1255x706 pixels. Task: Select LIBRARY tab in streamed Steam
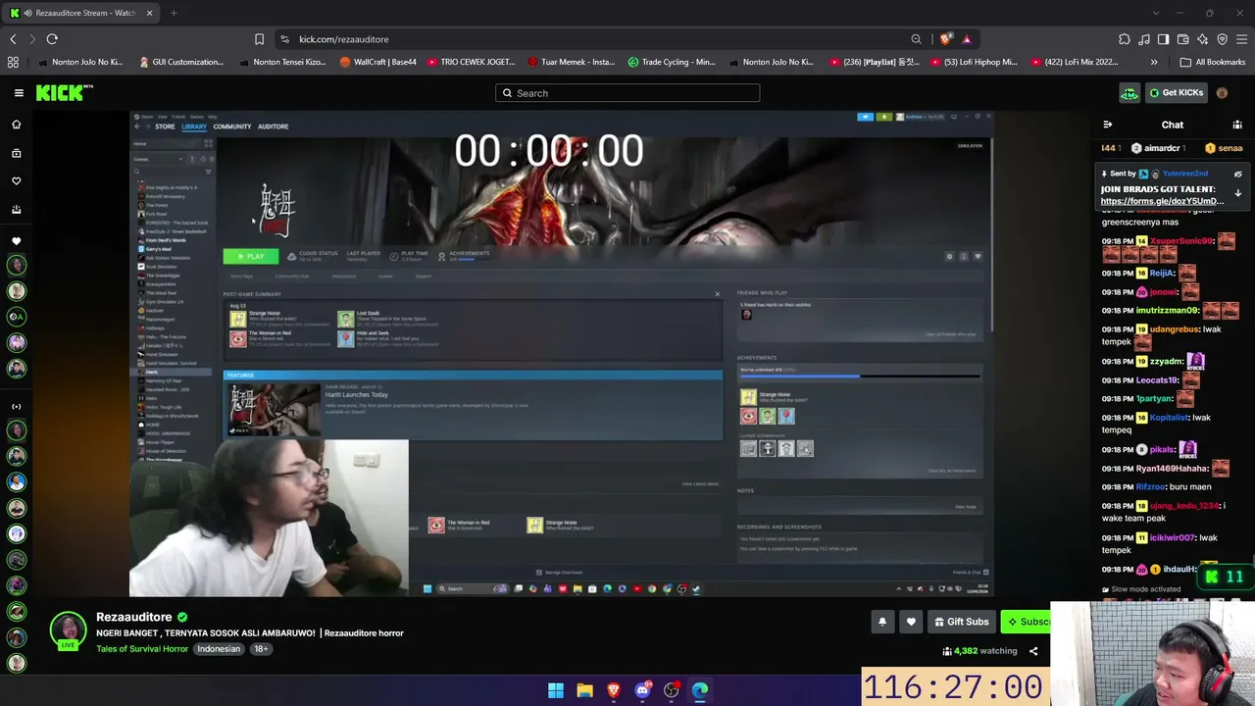tap(194, 126)
